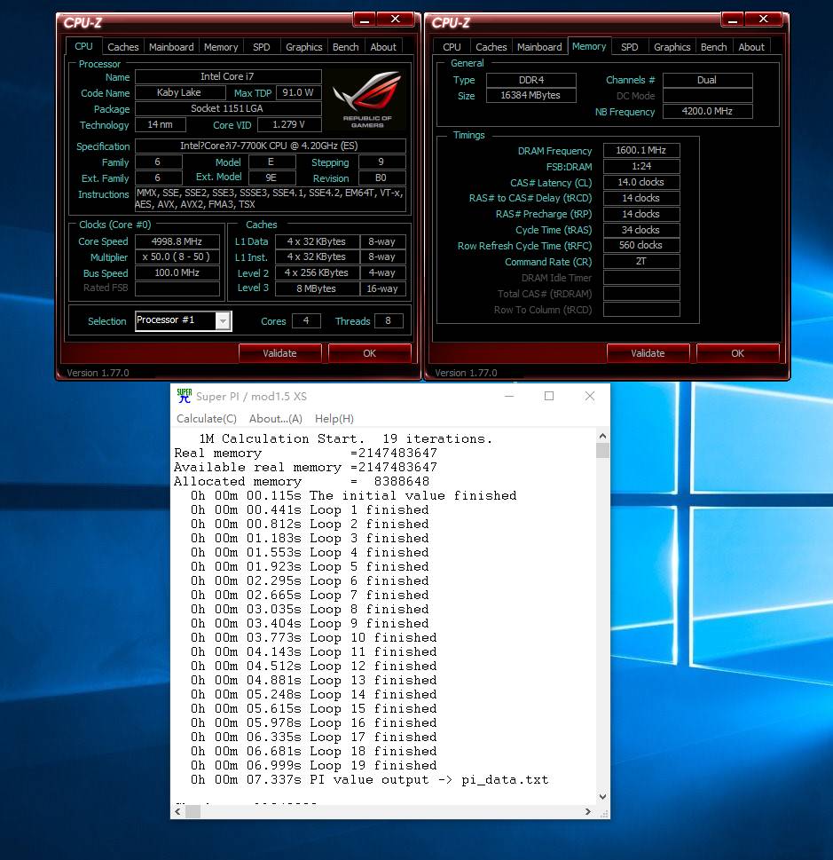
Task: Click inside the Super PI calculation output area
Action: click(381, 621)
